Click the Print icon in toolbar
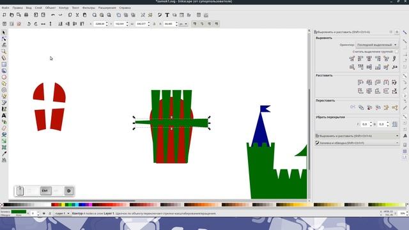 (26, 15)
